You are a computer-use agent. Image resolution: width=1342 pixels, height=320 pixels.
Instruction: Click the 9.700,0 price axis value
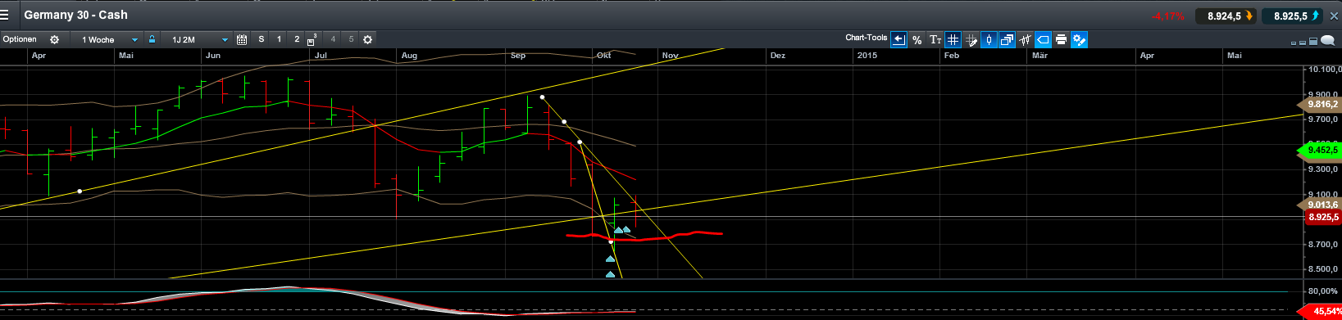coord(1324,119)
